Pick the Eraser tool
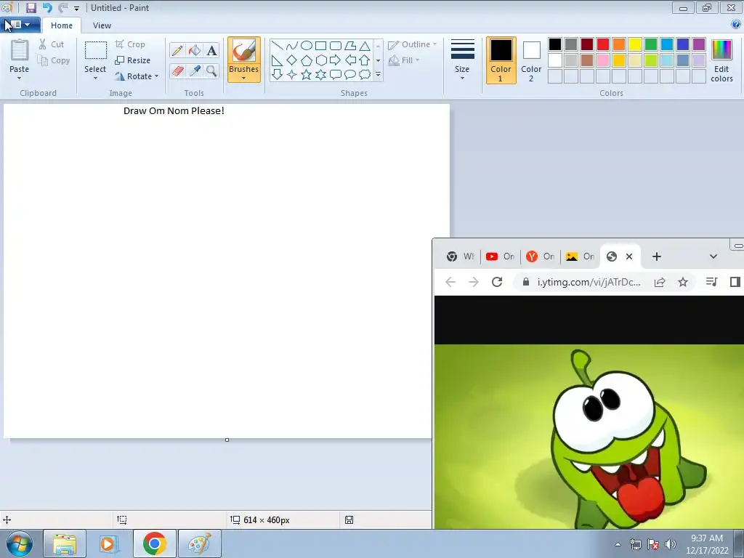Viewport: 744px width, 558px height. [x=177, y=70]
